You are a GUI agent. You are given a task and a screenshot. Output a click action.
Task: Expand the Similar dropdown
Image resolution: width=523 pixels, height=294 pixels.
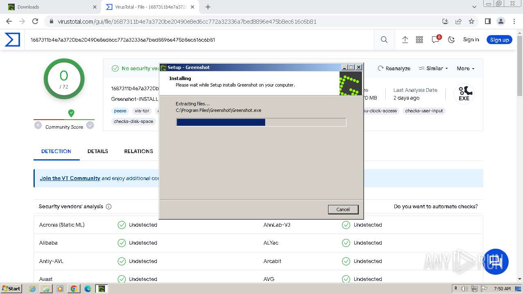click(x=434, y=69)
